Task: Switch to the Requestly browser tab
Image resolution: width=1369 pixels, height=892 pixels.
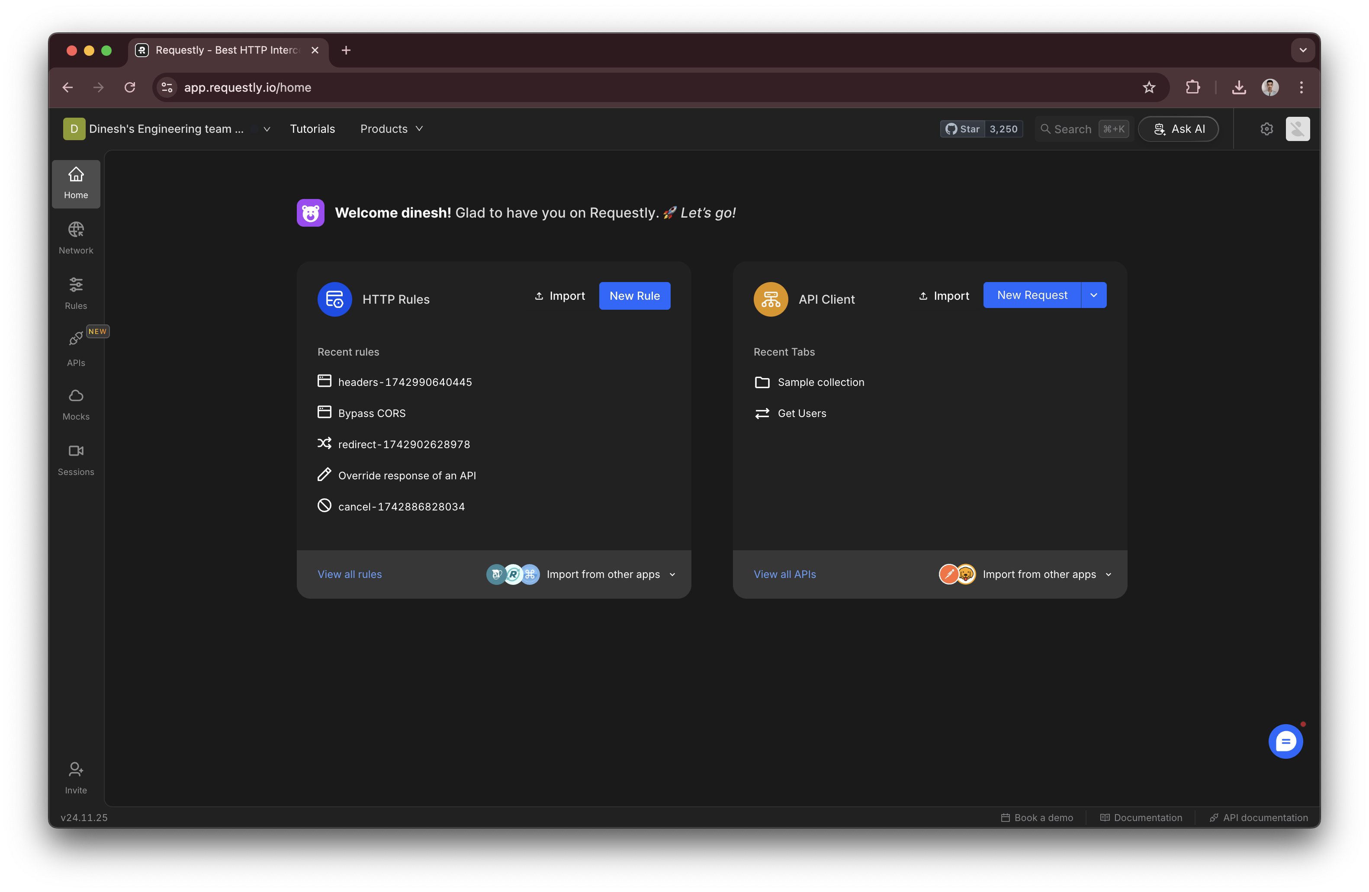Action: (227, 50)
